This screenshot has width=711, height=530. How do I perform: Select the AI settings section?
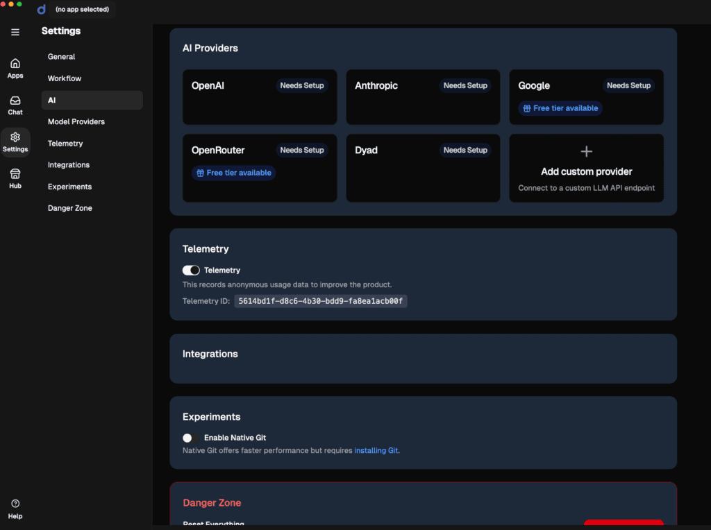tap(92, 100)
